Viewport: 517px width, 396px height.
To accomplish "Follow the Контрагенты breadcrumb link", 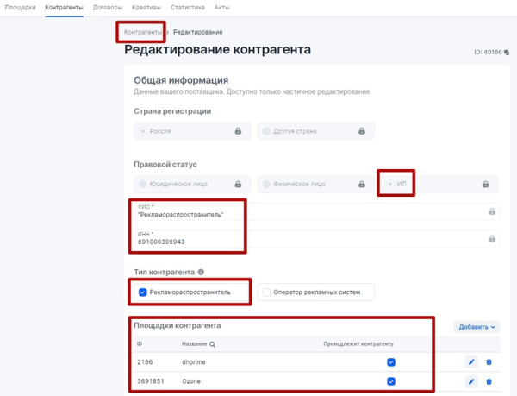I will click(x=142, y=32).
